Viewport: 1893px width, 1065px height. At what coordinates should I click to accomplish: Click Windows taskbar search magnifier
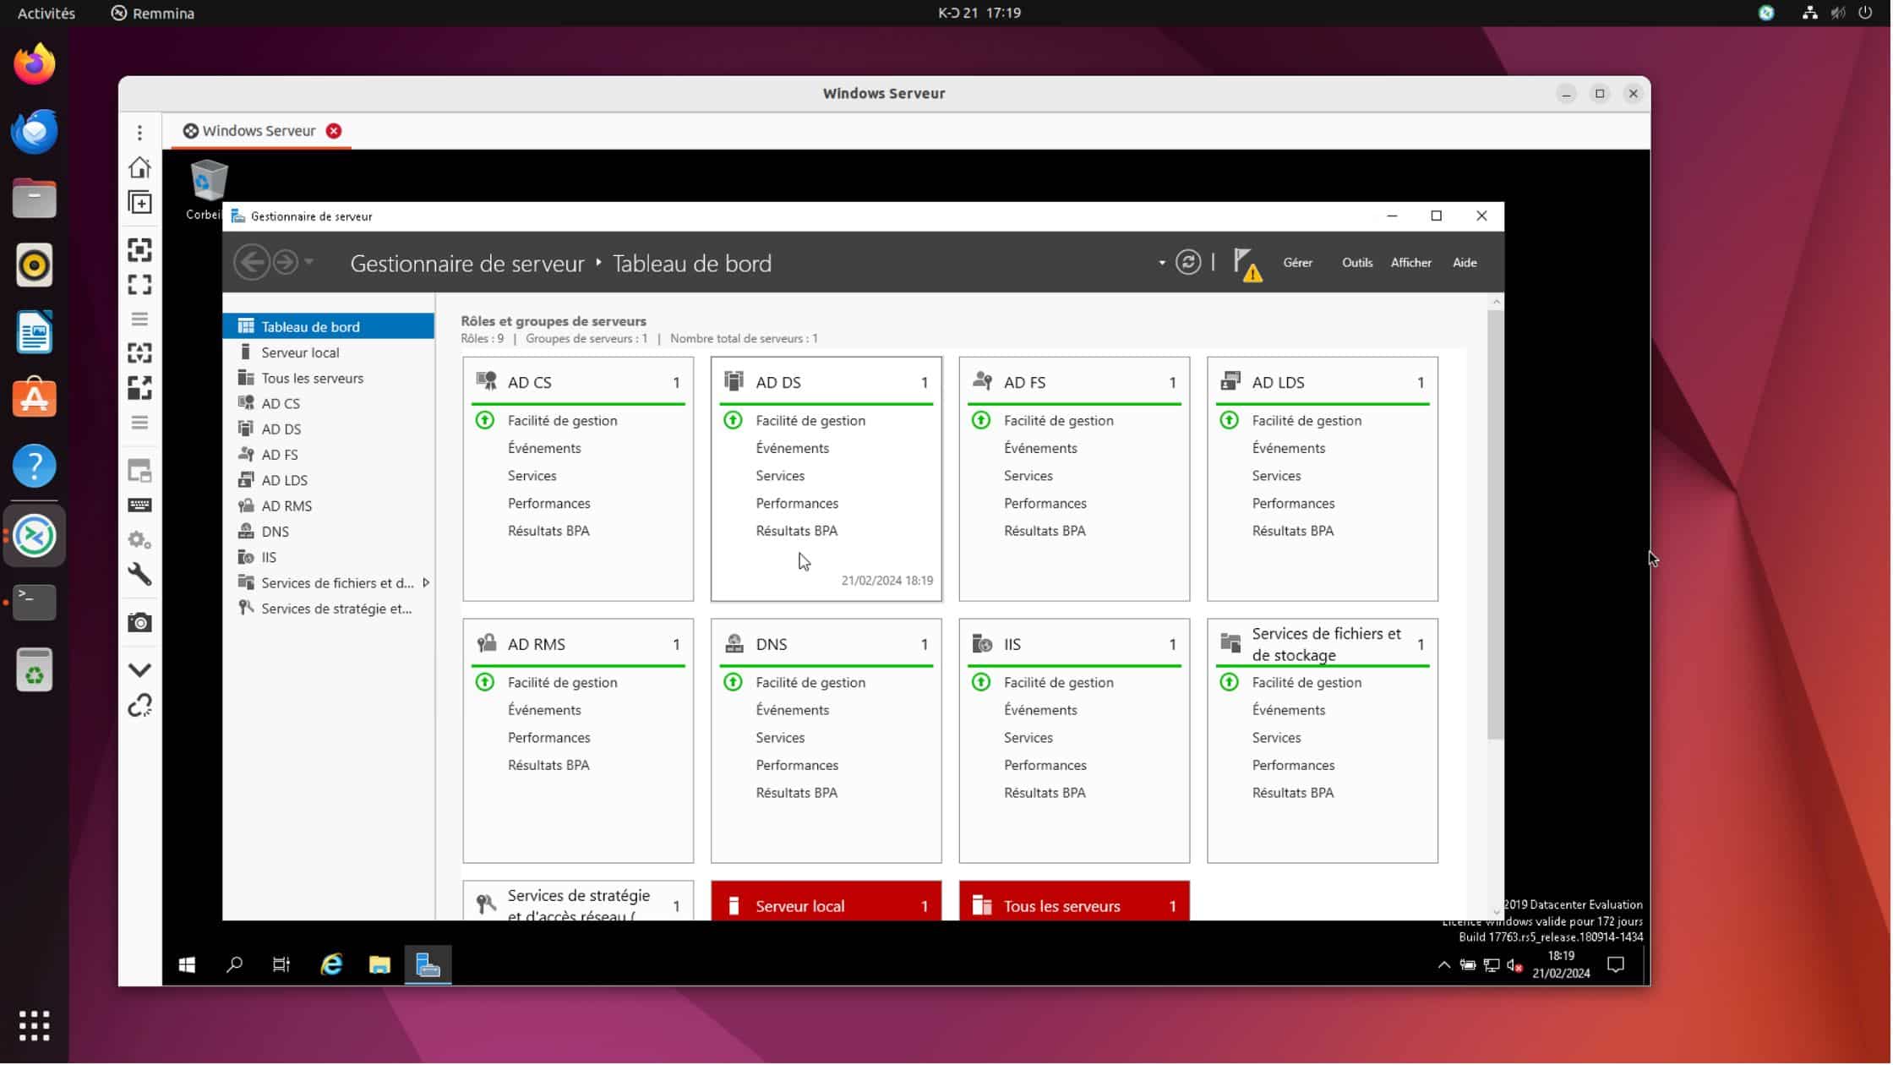pos(234,965)
